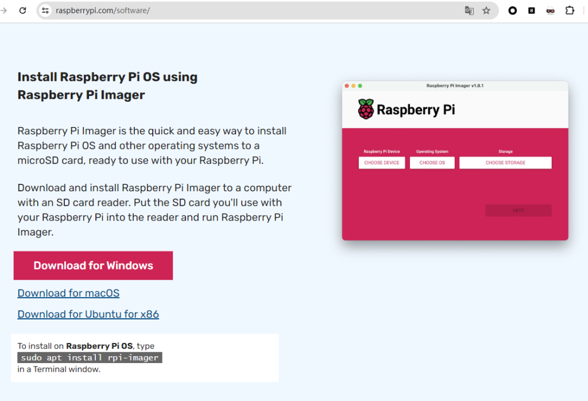Click the forward navigation arrow
This screenshot has height=401, width=588.
pyautogui.click(x=3, y=10)
